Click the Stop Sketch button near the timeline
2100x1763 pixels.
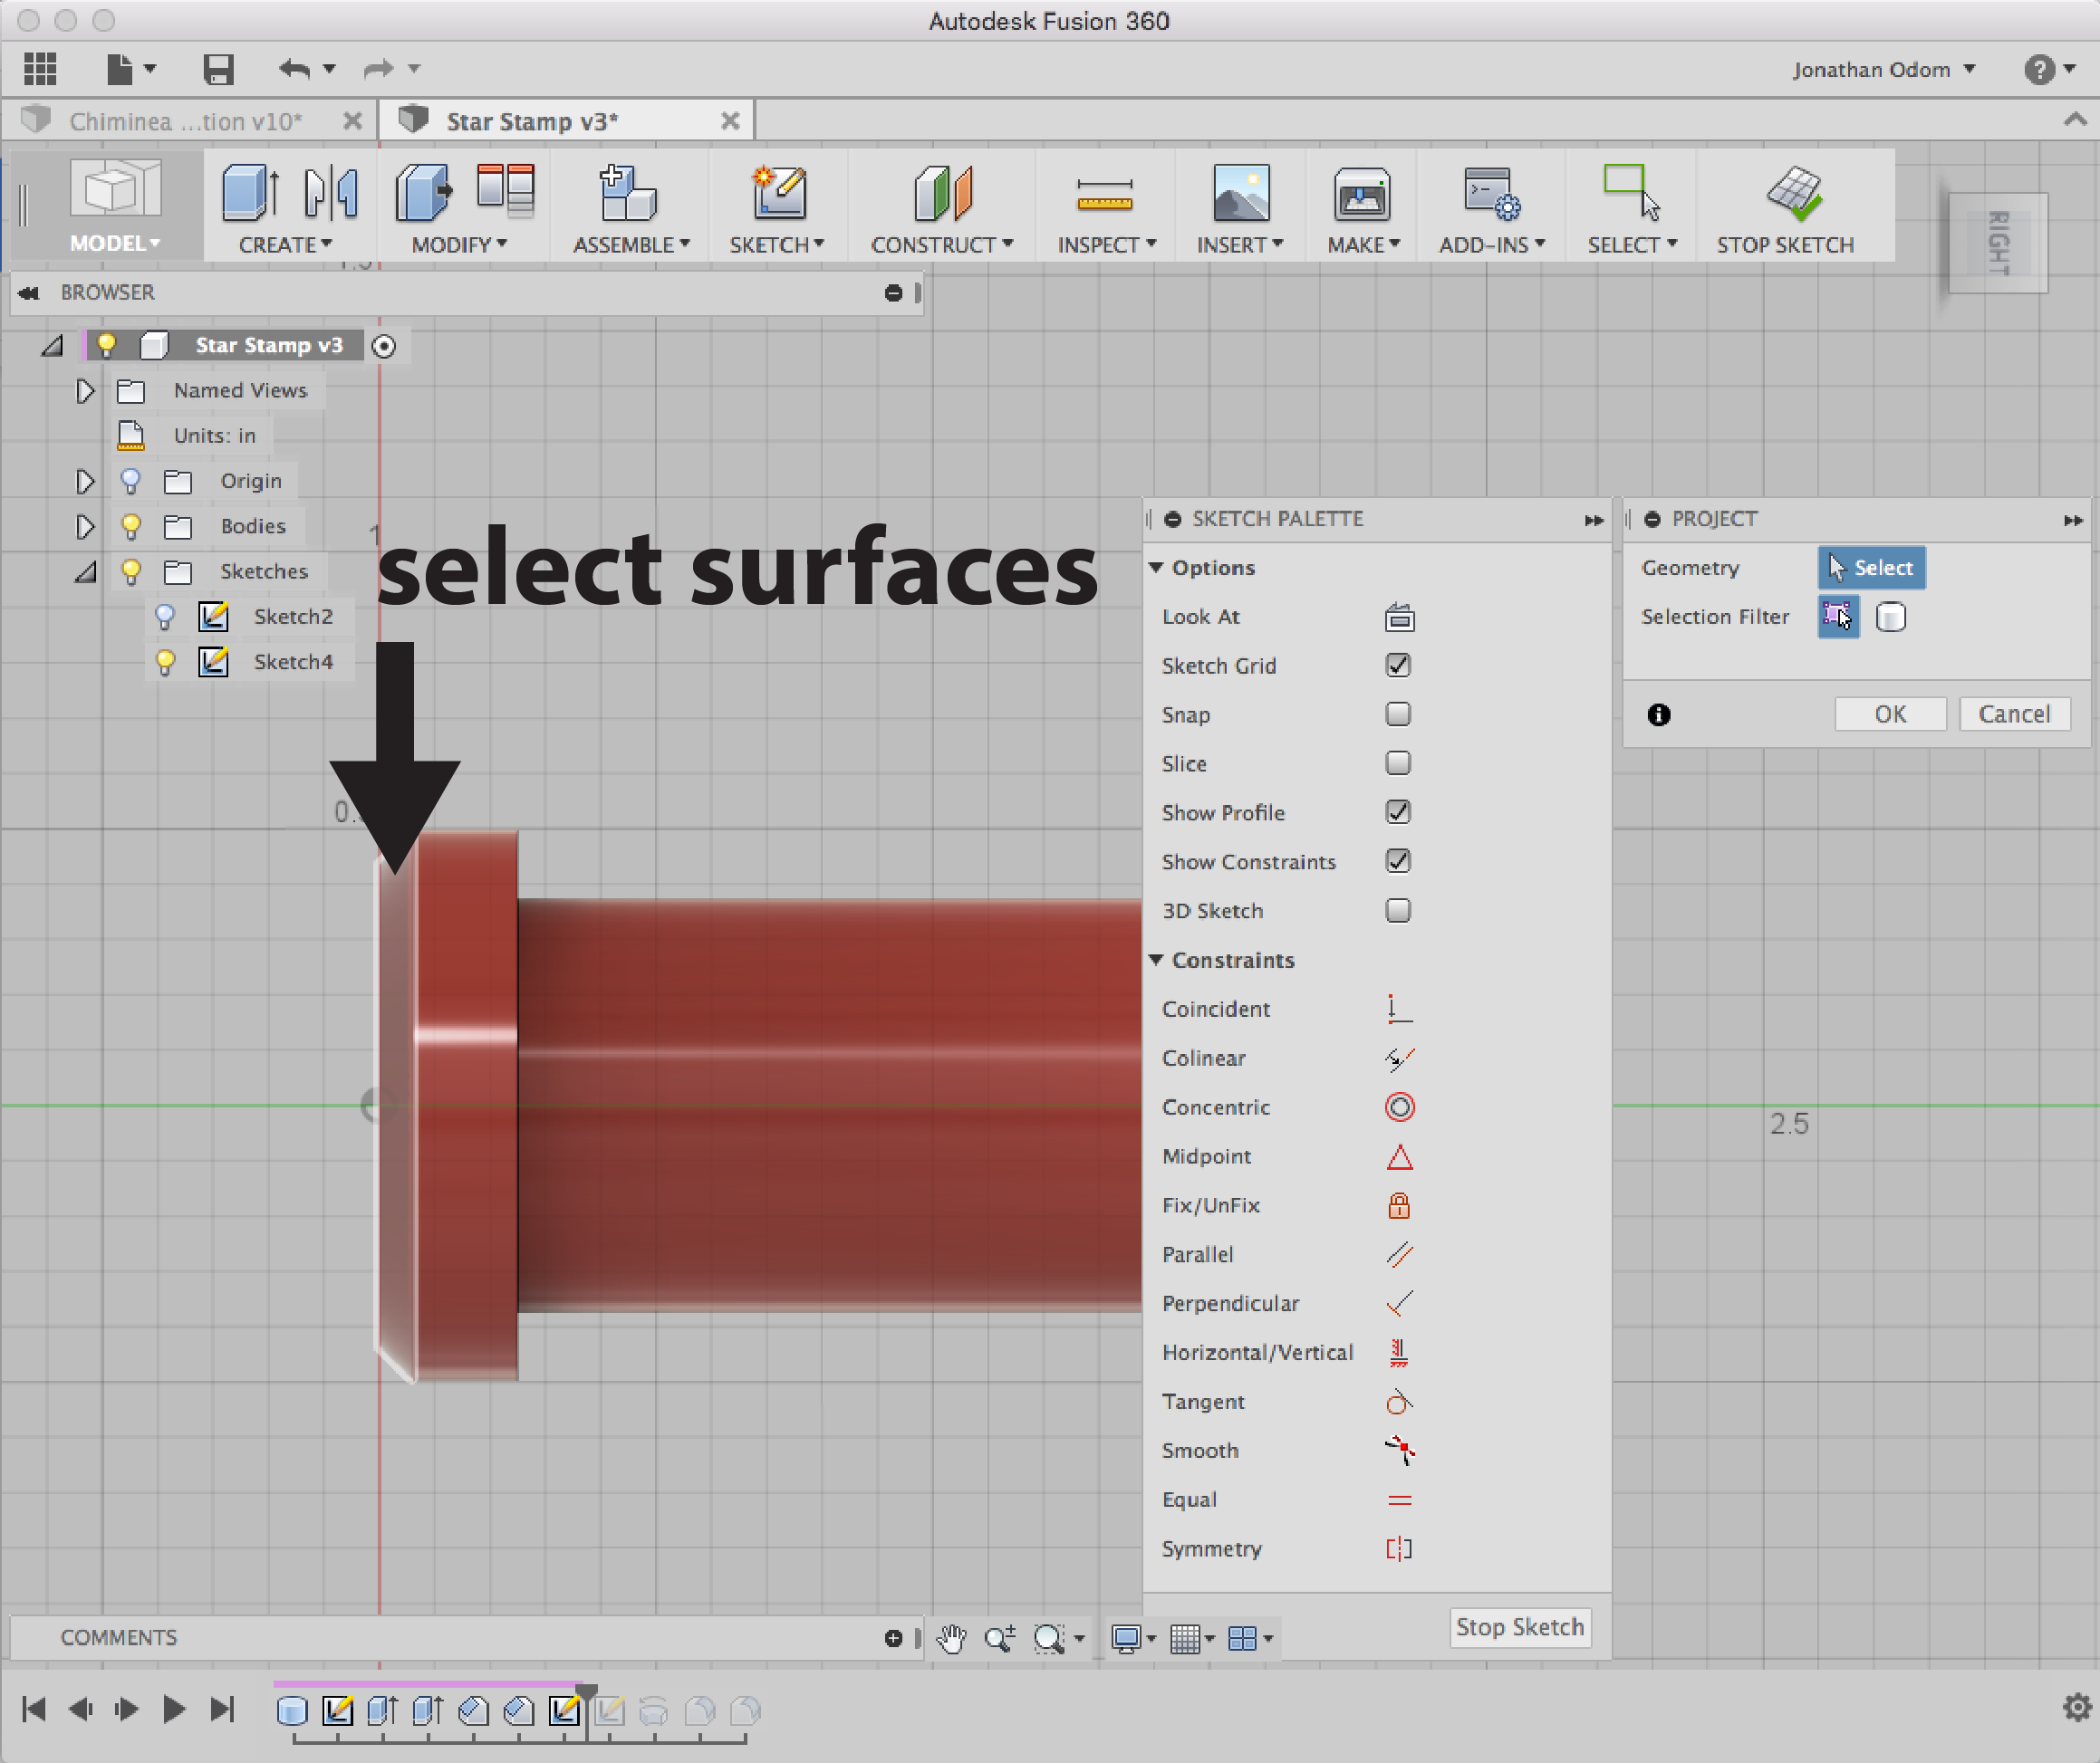[x=1519, y=1627]
